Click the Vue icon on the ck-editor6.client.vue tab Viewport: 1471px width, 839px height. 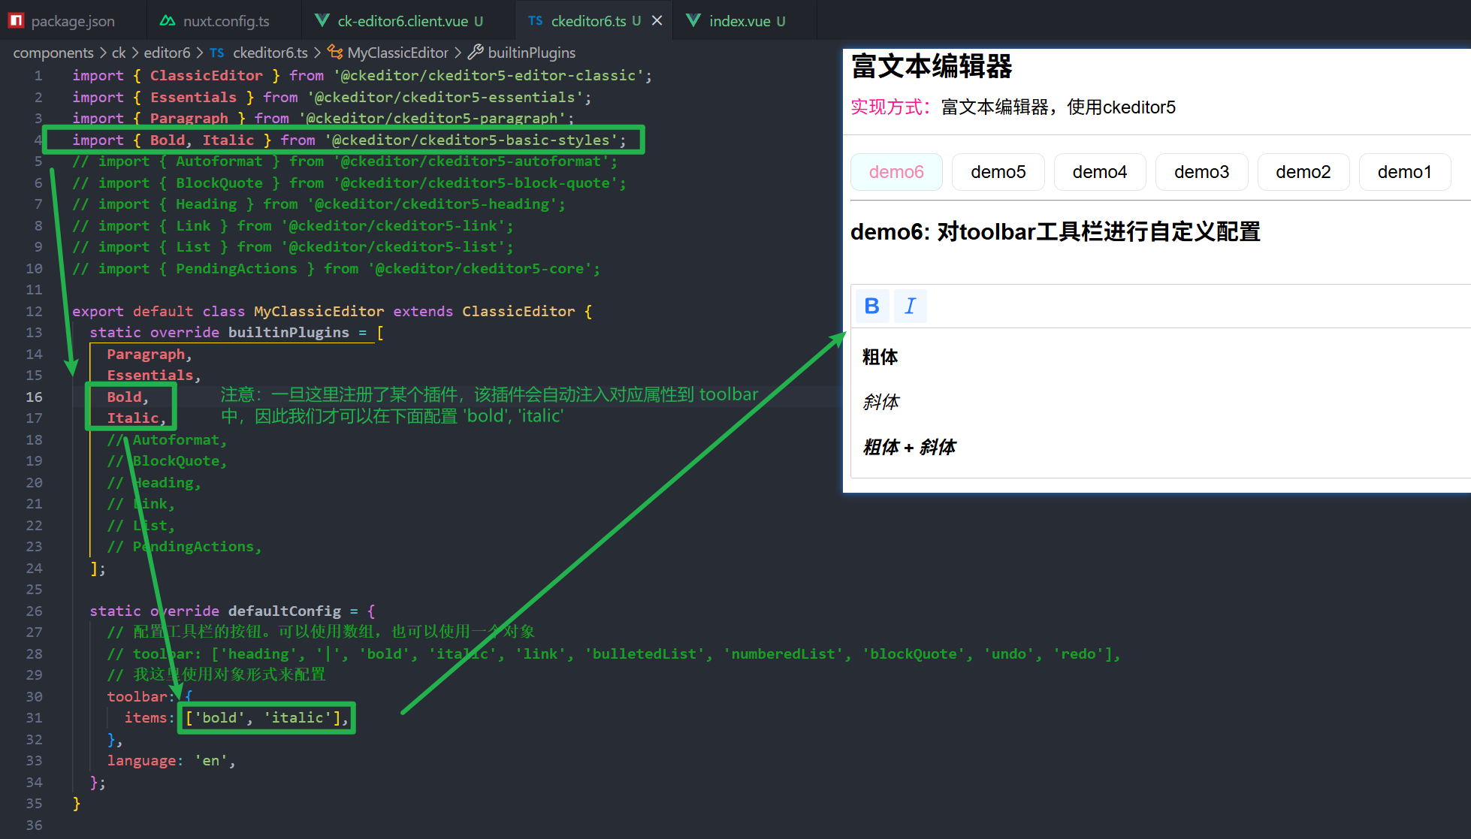click(322, 20)
